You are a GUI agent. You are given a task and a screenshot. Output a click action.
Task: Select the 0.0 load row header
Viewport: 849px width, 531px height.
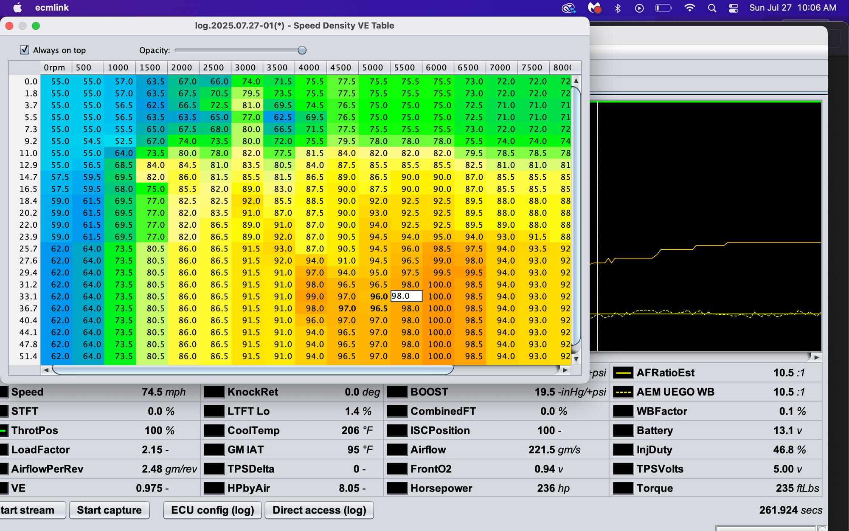pos(25,81)
